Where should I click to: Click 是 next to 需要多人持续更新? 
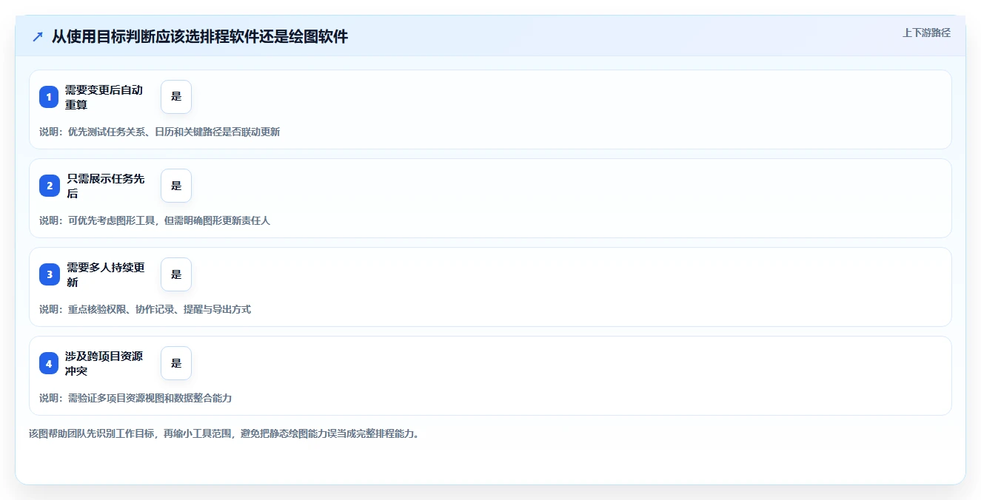[176, 274]
